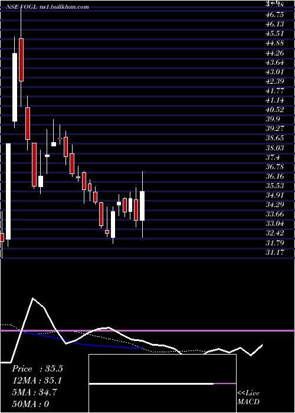295x413 pixels.
Task: Select the 35.53 price axis label
Action: [275, 186]
